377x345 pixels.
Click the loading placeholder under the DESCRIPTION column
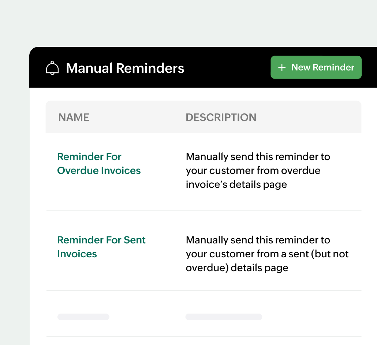pos(224,316)
